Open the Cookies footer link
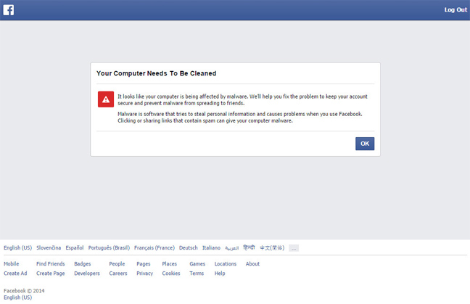Image resolution: width=470 pixels, height=304 pixels. coord(171,274)
